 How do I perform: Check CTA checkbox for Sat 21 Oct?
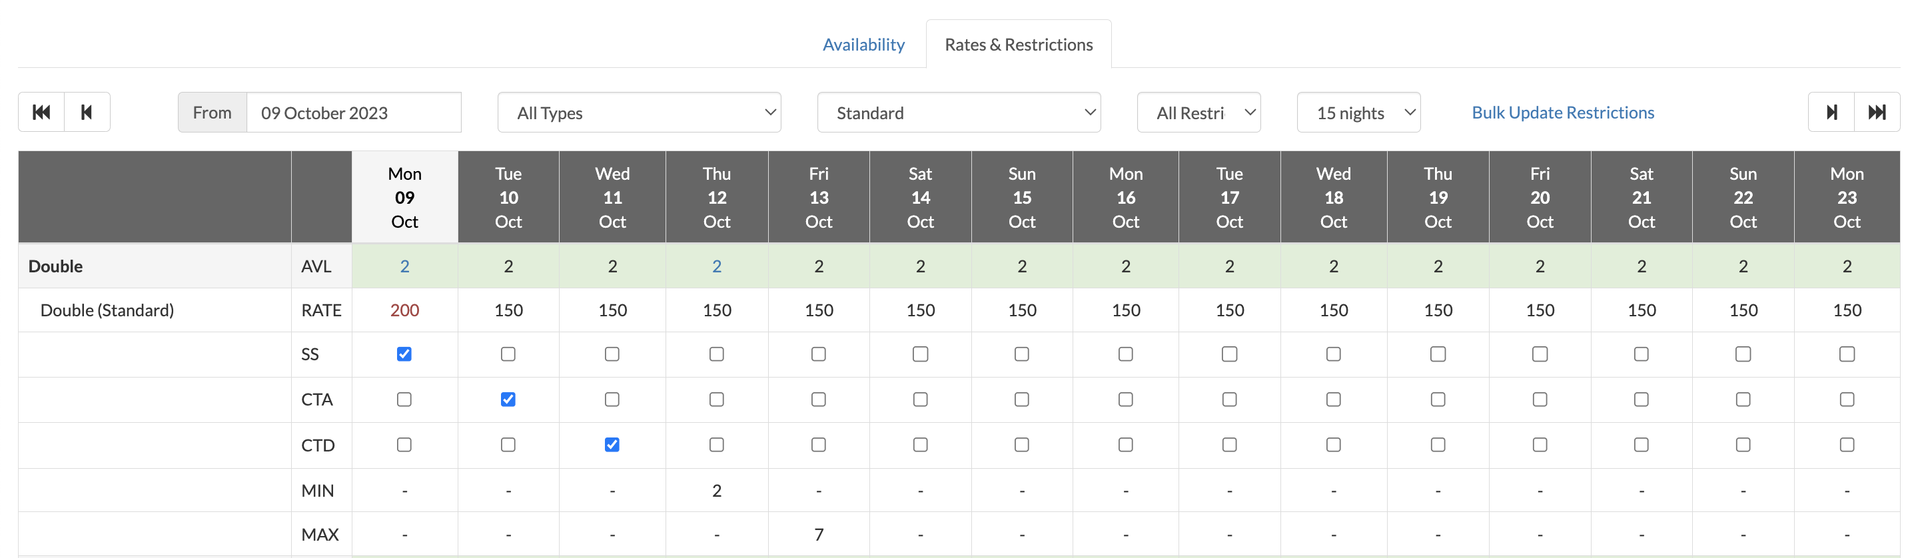pyautogui.click(x=1642, y=400)
